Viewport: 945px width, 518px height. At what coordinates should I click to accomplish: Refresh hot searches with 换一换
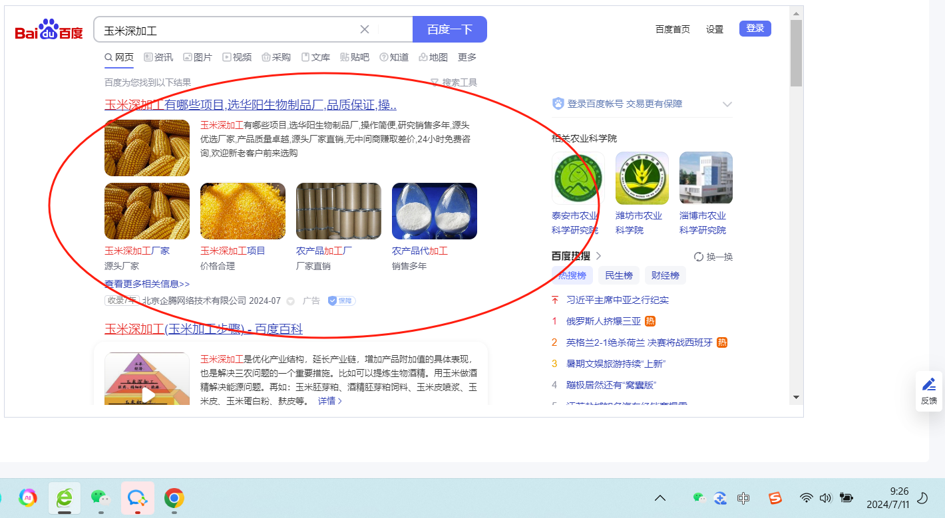coord(713,257)
